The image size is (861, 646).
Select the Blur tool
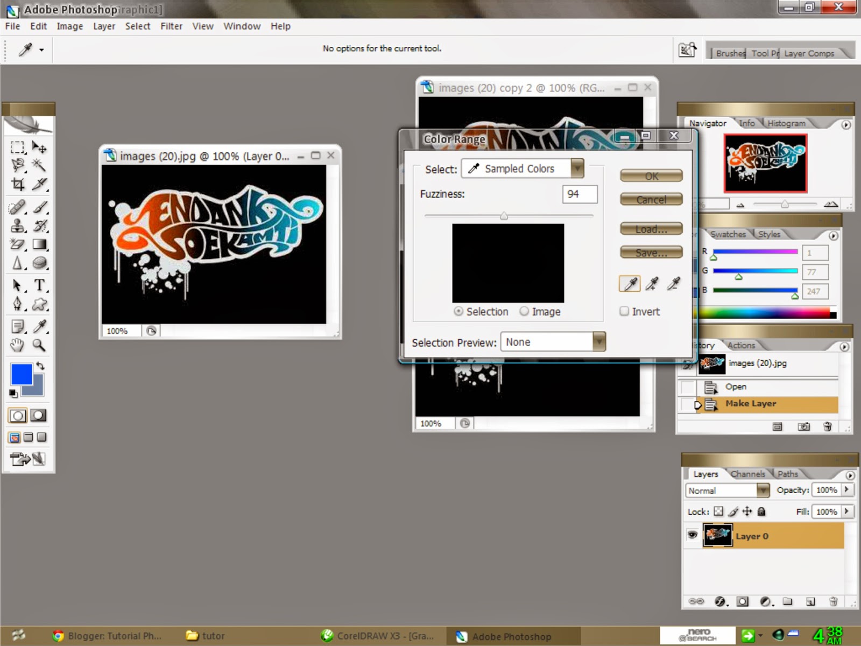[x=17, y=263]
